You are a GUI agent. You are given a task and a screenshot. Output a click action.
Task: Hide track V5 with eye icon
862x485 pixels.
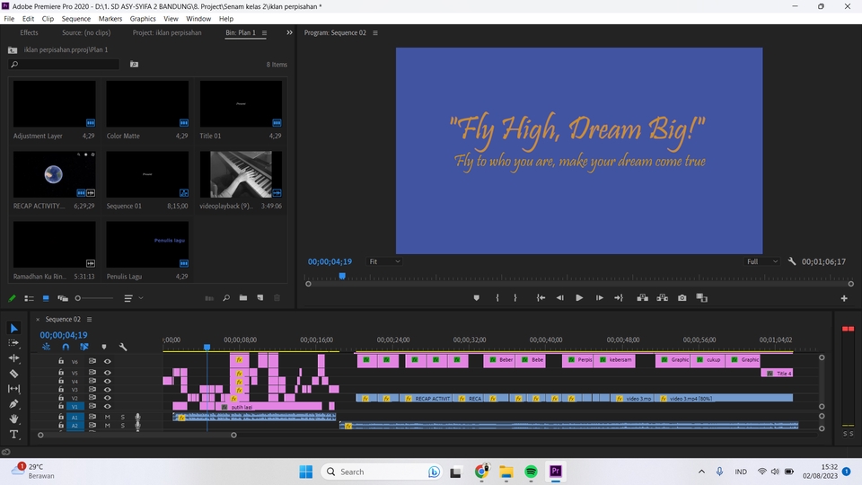107,372
